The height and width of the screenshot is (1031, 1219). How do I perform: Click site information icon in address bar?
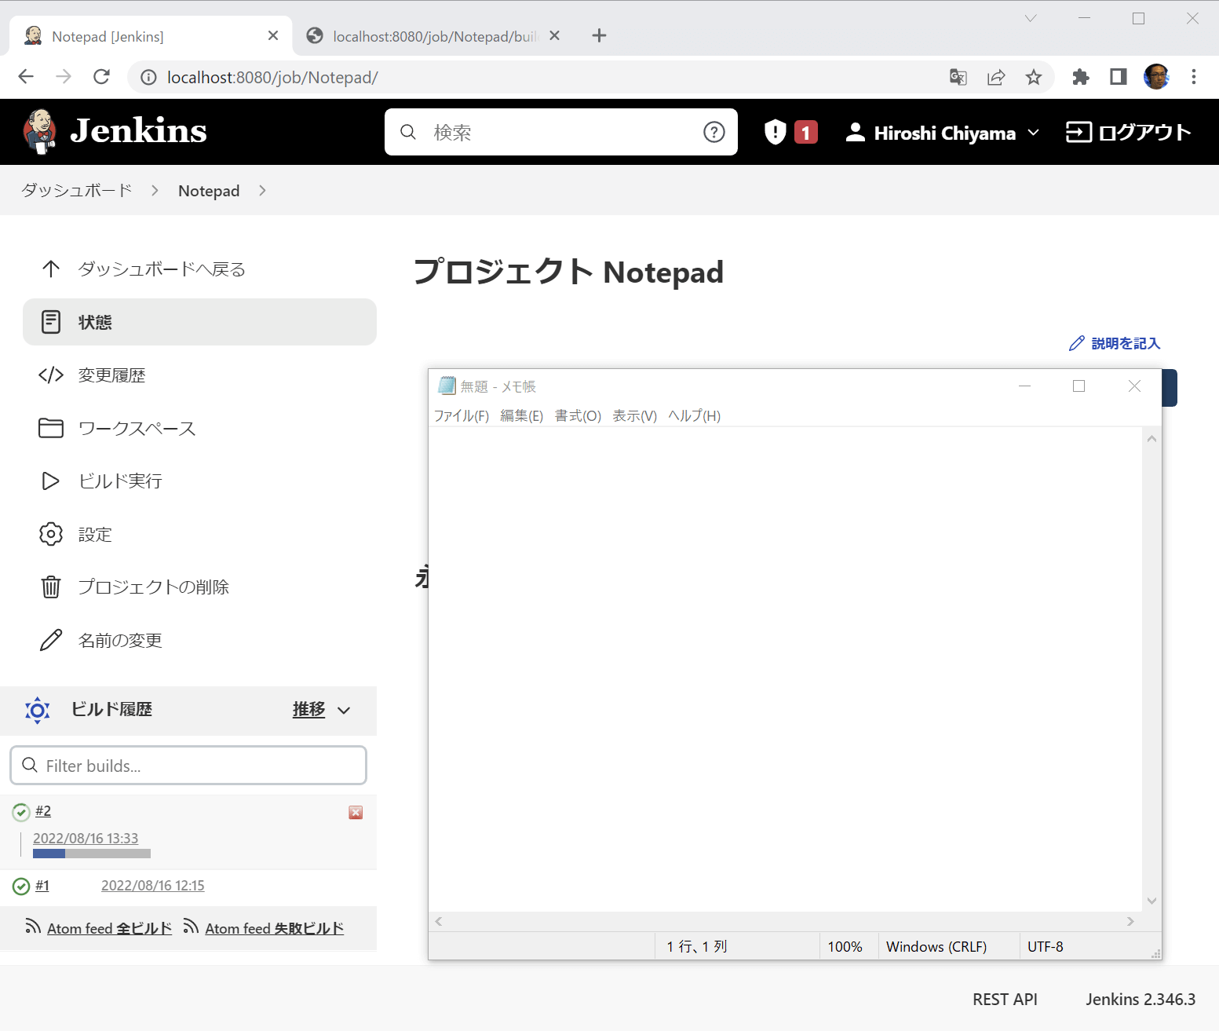(148, 77)
